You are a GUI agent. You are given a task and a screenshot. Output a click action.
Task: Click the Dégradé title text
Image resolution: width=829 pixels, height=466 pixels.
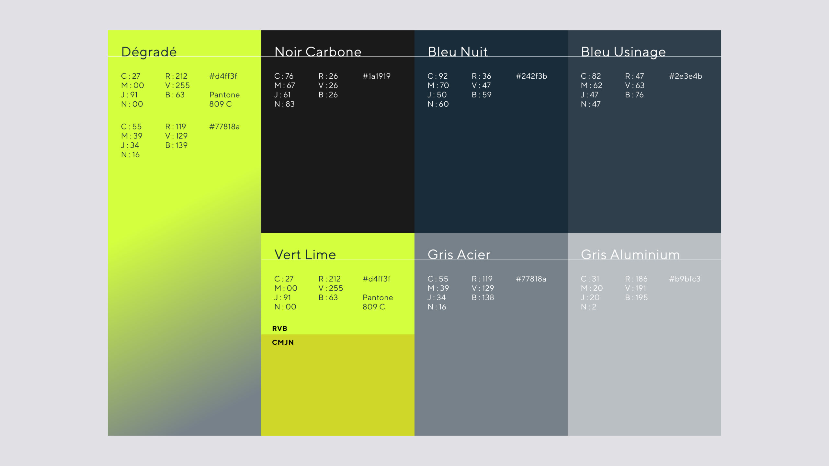click(x=149, y=52)
